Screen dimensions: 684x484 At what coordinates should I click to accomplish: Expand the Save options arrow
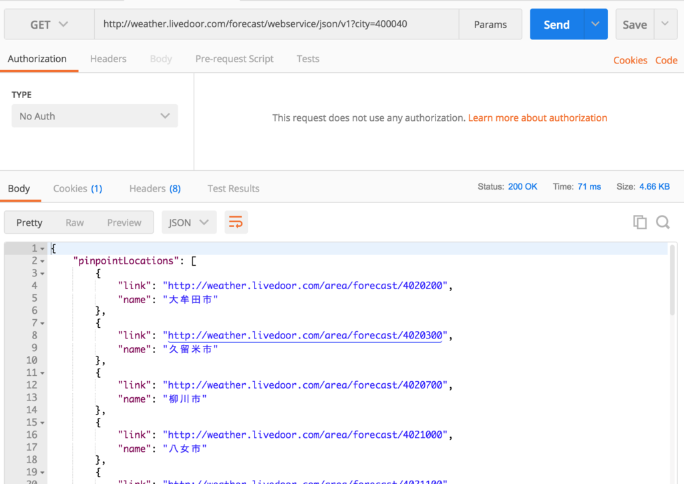[x=665, y=25]
